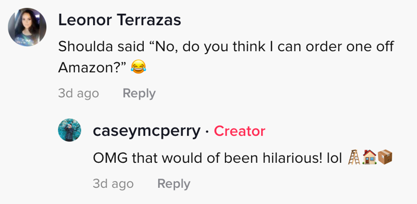The width and height of the screenshot is (417, 204).
Task: Reply to caseymcperry's comment
Action: [x=174, y=184]
